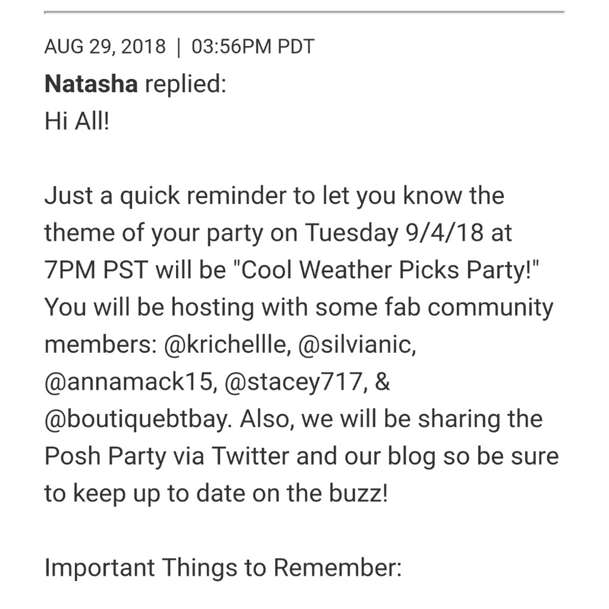This screenshot has height=609, width=609.
Task: Click the horizontal divider line above the message
Action: (304, 12)
